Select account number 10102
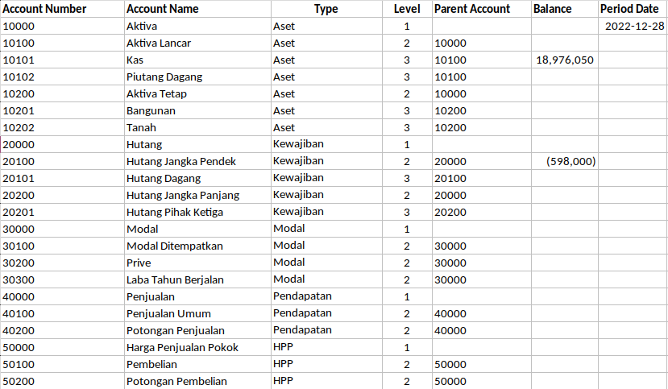The height and width of the screenshot is (389, 668). coord(62,77)
